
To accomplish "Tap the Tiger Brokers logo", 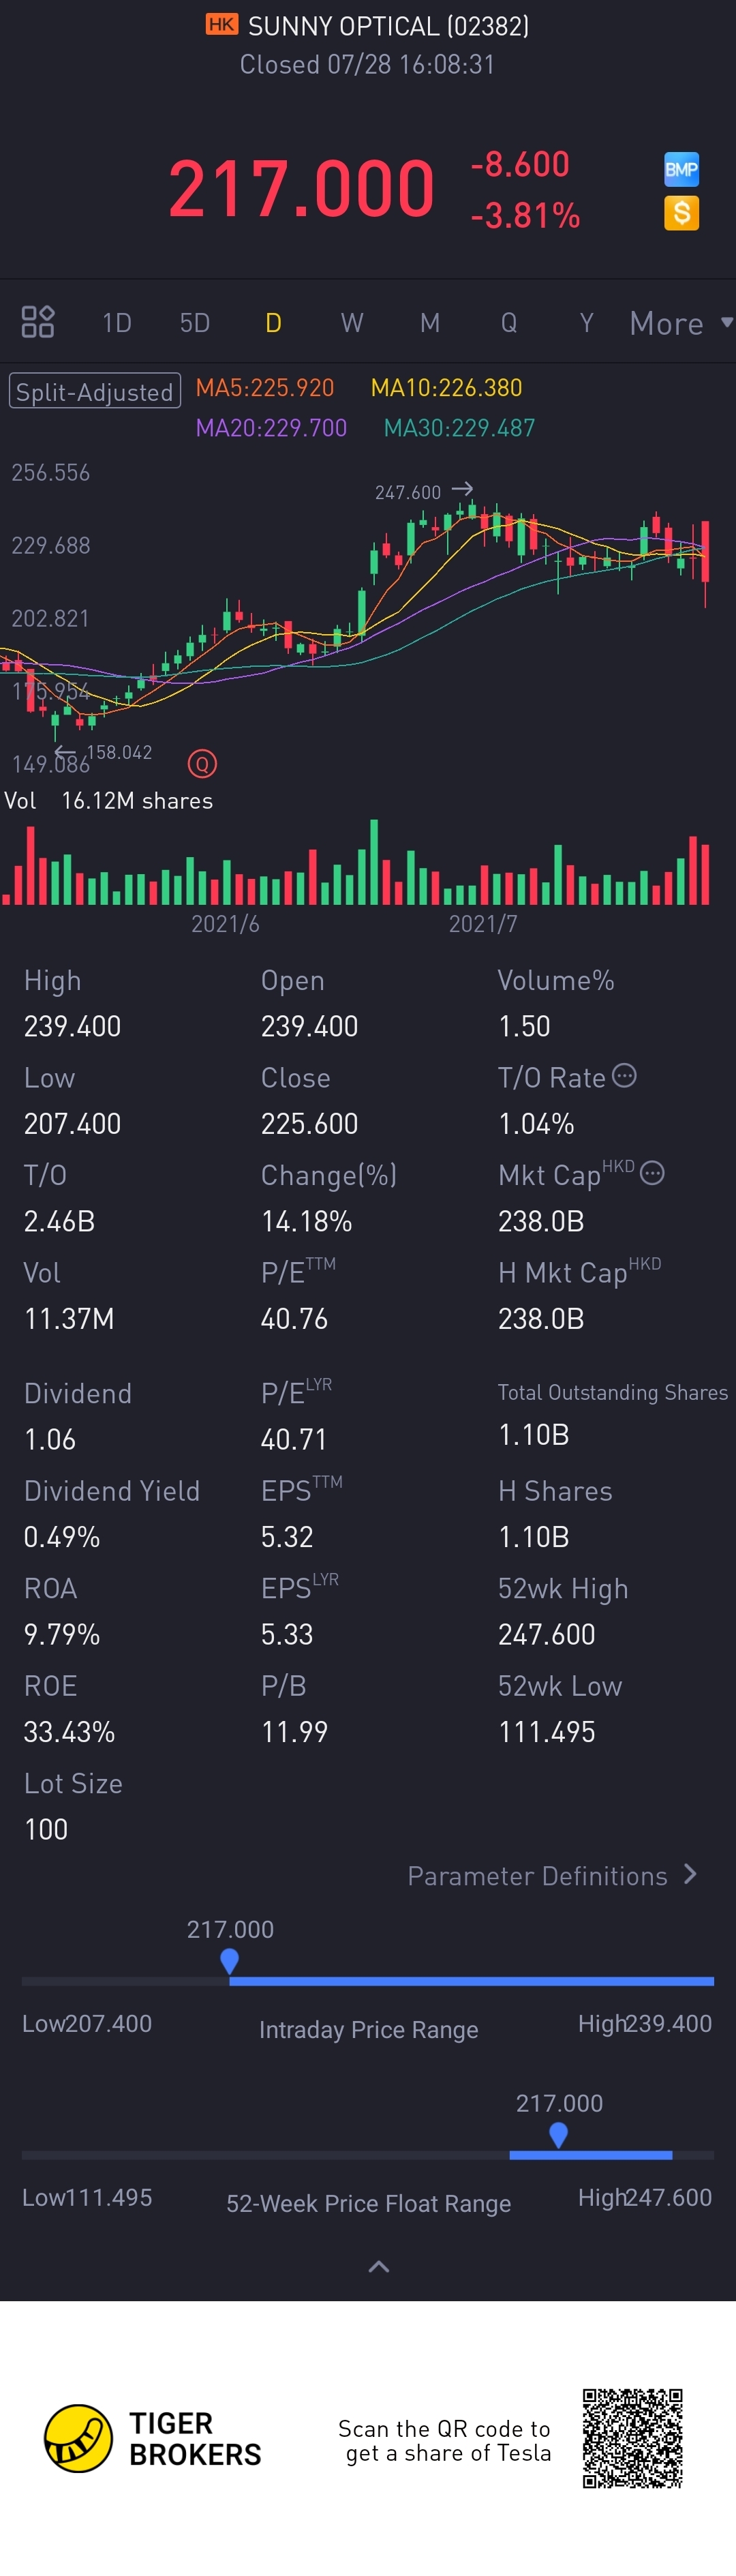I will tap(78, 2438).
